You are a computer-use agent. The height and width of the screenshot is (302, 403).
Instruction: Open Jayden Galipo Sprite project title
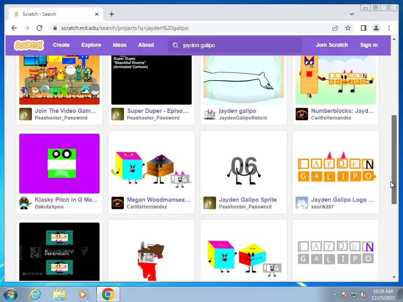[248, 200]
